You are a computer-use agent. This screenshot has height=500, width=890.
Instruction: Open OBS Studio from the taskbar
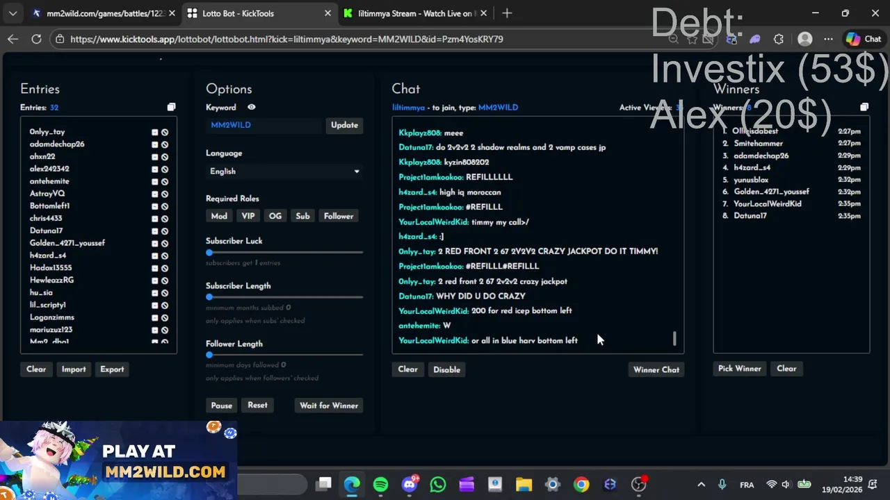point(638,485)
